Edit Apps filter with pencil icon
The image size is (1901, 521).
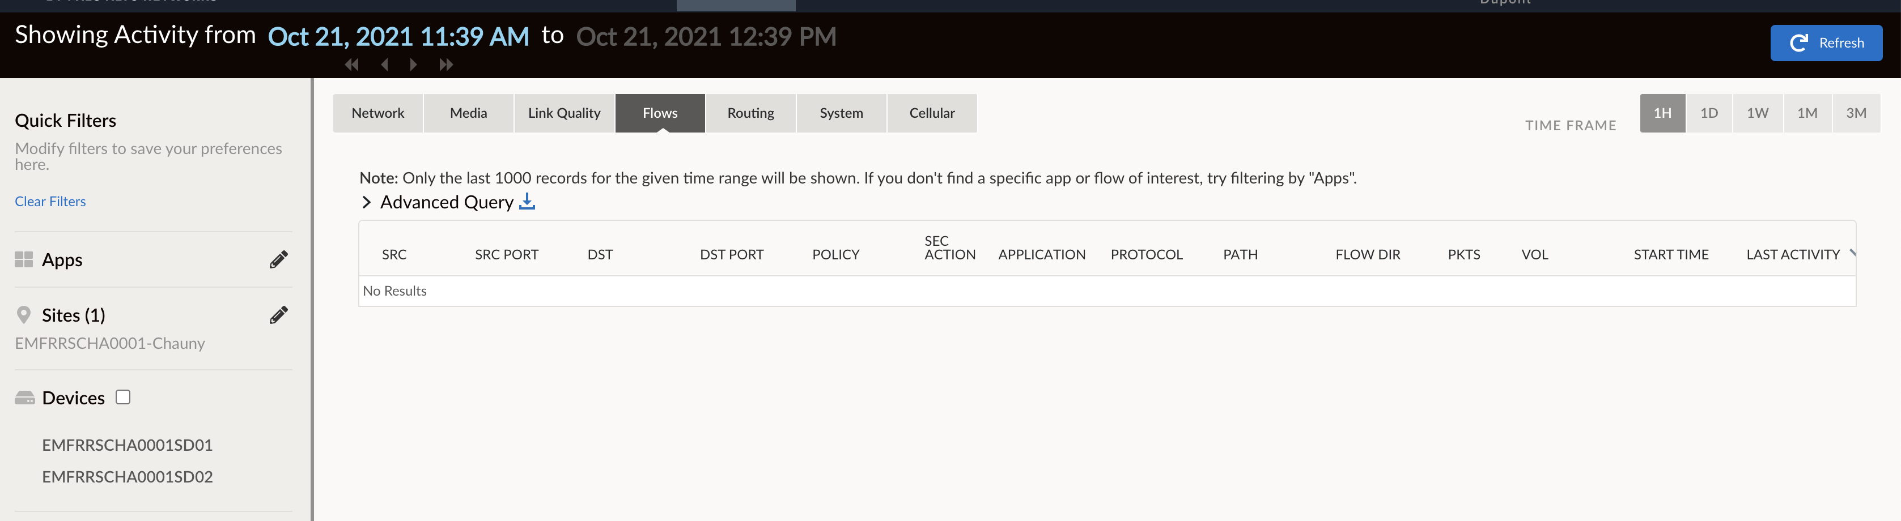tap(278, 259)
